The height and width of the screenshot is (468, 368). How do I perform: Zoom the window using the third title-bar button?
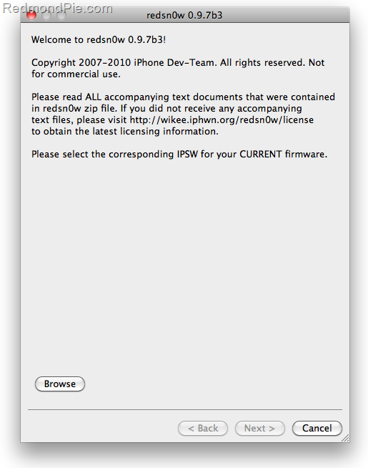pyautogui.click(x=61, y=15)
